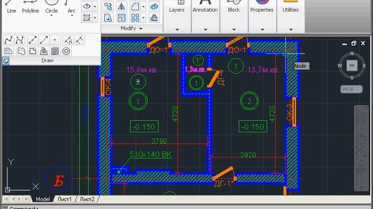Open the Fillet dropdown arrow
This screenshot has height=209, width=373.
pyautogui.click(x=143, y=6)
